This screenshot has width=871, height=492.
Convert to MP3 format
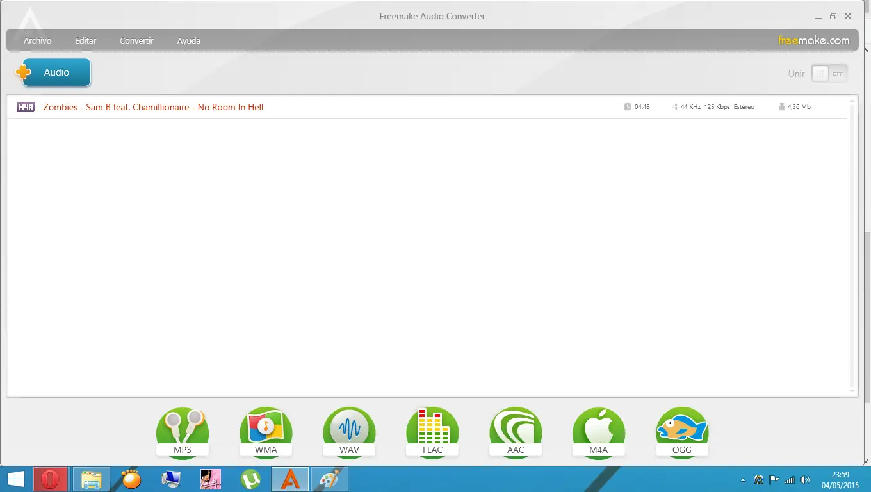pos(183,433)
